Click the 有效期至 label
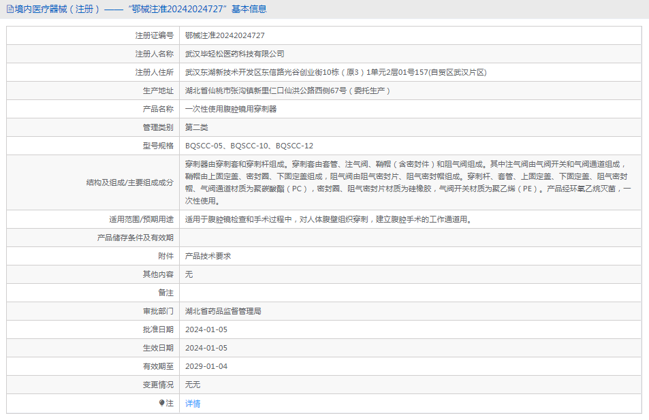 (158, 366)
